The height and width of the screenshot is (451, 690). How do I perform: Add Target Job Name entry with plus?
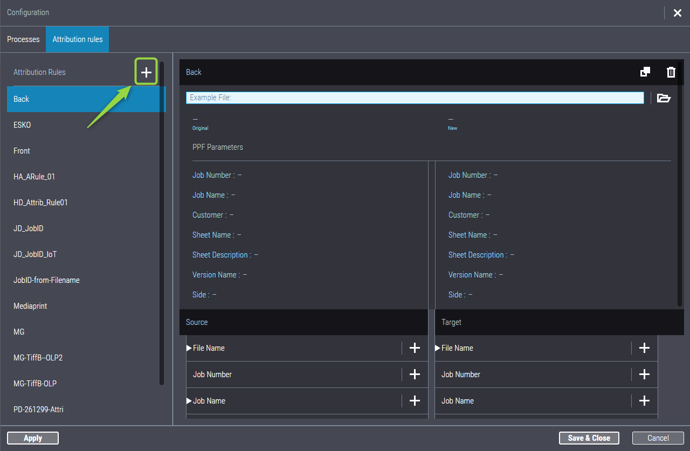coord(644,401)
